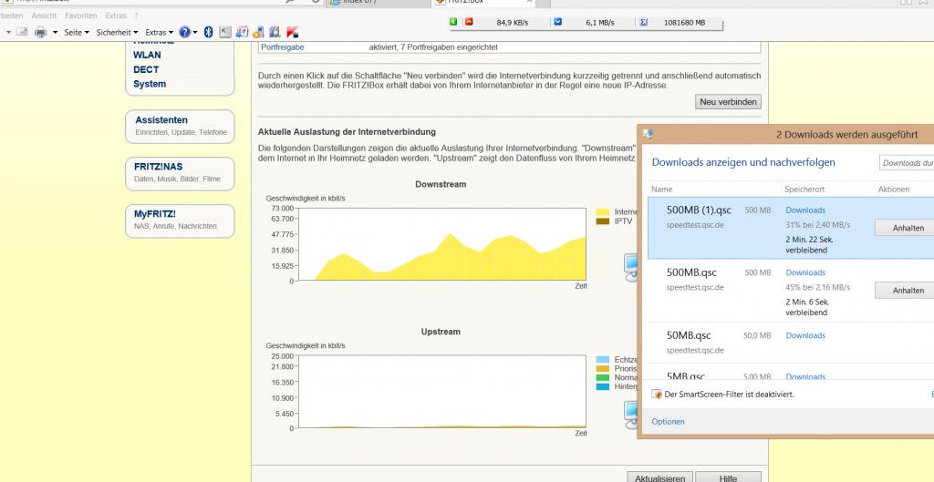The width and height of the screenshot is (934, 482).
Task: Open the Ansicht menu
Action: [44, 15]
